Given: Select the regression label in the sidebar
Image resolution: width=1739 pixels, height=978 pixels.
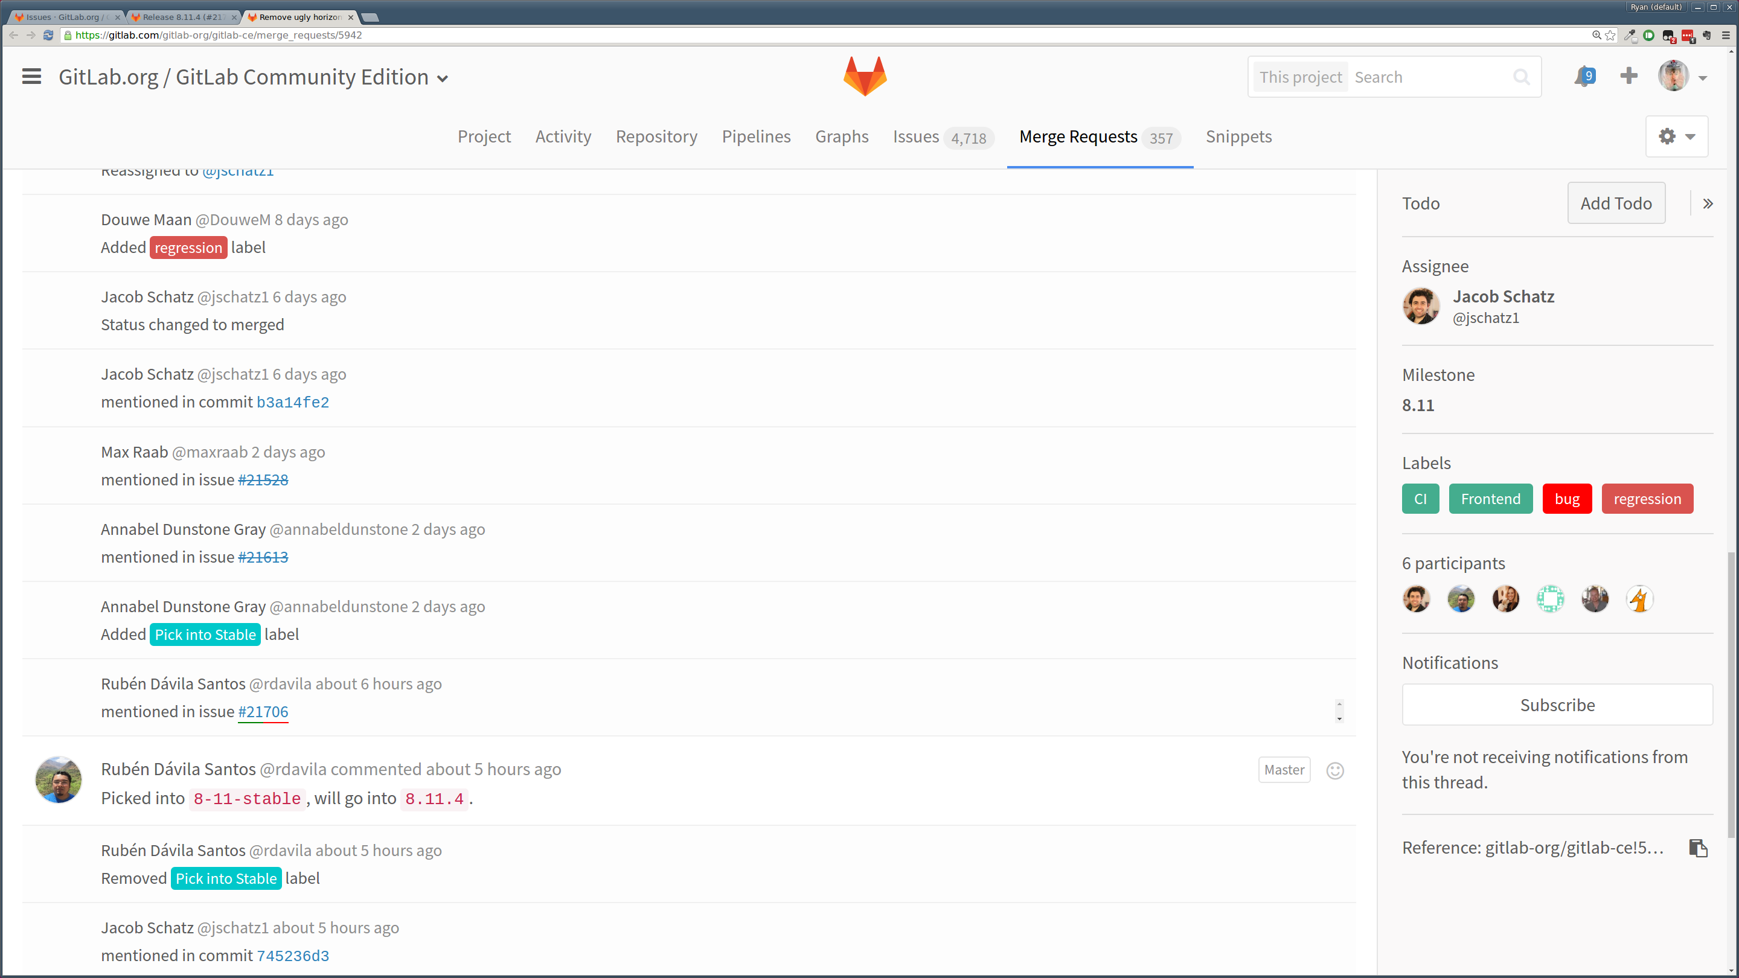Looking at the screenshot, I should tap(1647, 499).
